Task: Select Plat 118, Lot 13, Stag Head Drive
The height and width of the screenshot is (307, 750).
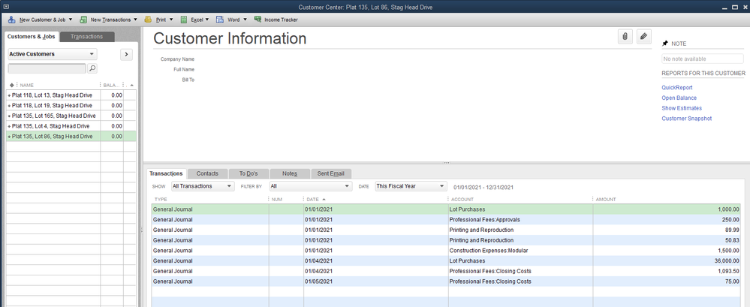Action: pyautogui.click(x=71, y=95)
